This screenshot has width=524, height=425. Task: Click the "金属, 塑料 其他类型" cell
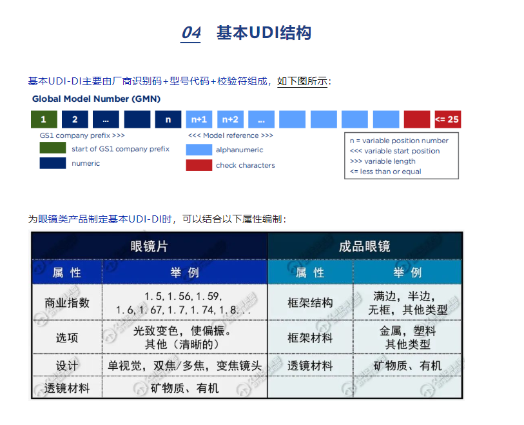click(x=407, y=337)
